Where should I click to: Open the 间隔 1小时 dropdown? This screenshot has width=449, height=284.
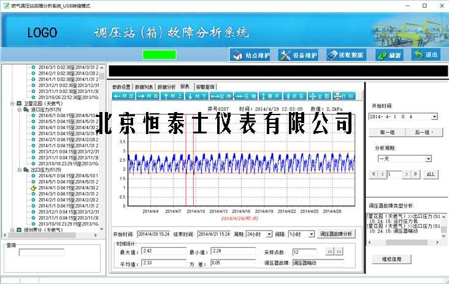coord(311,234)
